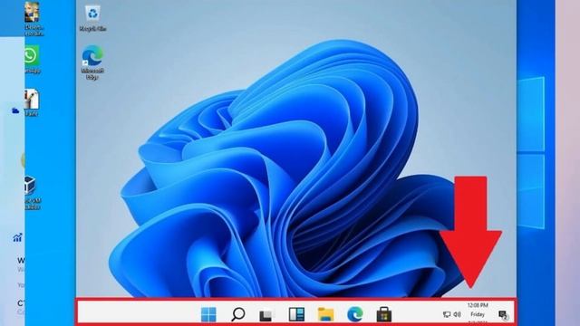The image size is (580, 326).
Task: Open the Windows 11 Start menu
Action: point(208,314)
